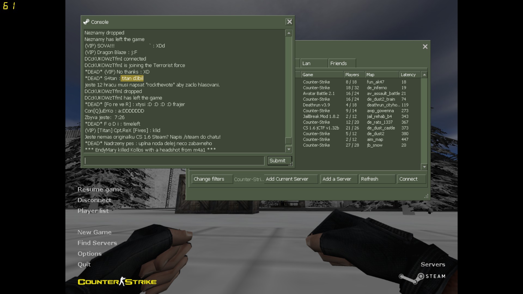Click Resume game in main menu
The width and height of the screenshot is (523, 294).
(x=100, y=189)
